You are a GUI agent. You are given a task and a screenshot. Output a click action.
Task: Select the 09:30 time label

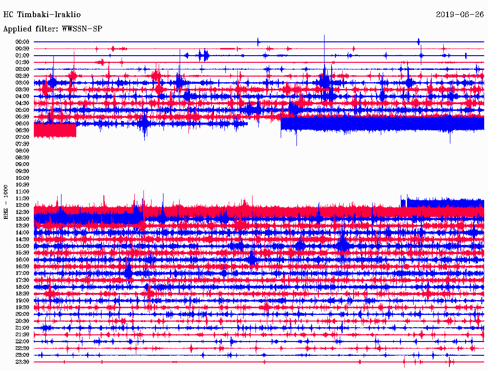point(22,171)
